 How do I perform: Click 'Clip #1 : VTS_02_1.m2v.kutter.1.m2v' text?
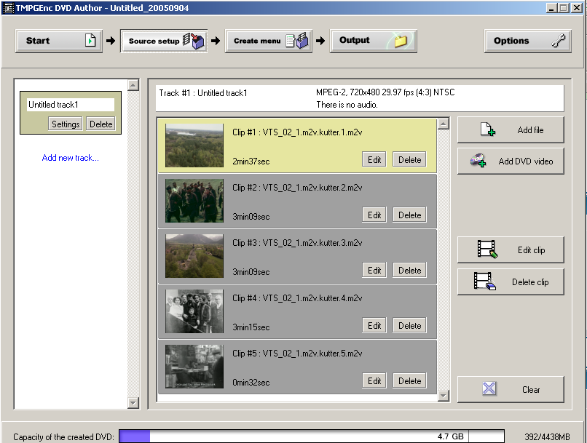pos(297,132)
